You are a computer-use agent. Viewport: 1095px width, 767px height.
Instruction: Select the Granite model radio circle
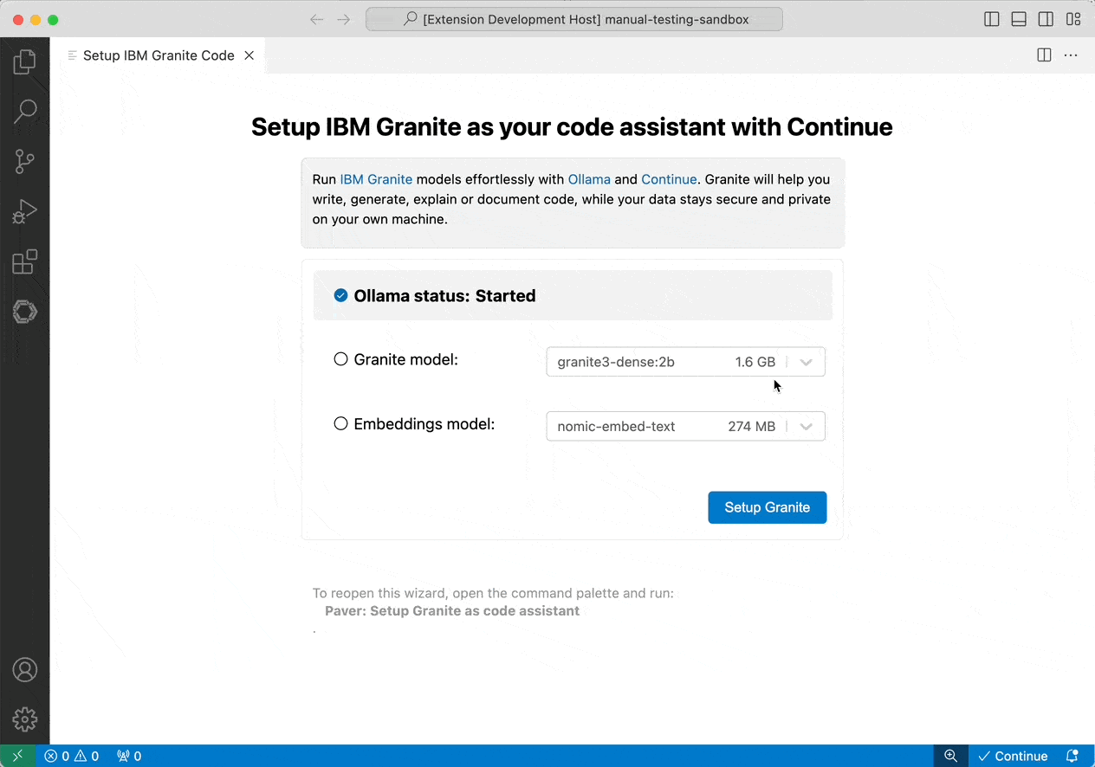tap(340, 359)
